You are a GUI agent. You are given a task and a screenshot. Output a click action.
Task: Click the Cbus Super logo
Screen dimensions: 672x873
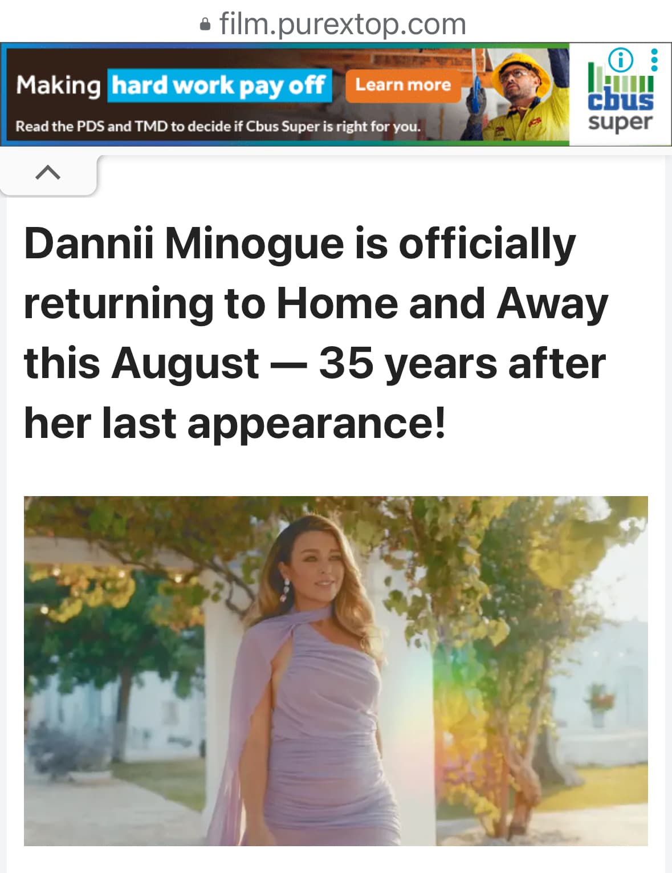click(620, 95)
